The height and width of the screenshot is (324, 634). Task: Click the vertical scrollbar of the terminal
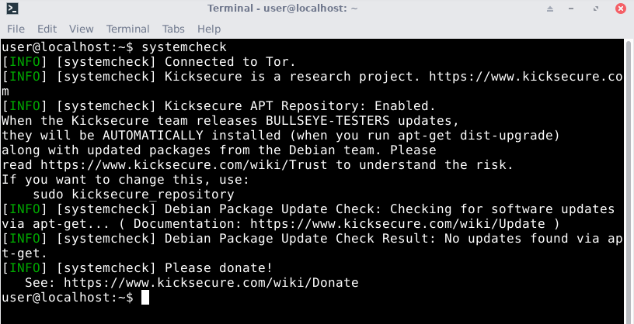click(x=629, y=178)
